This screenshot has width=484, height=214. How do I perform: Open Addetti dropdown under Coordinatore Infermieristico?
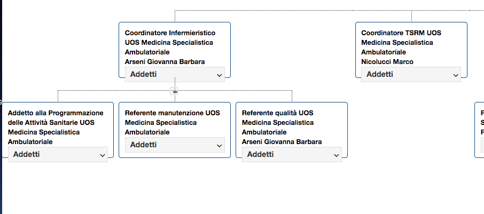pyautogui.click(x=175, y=74)
